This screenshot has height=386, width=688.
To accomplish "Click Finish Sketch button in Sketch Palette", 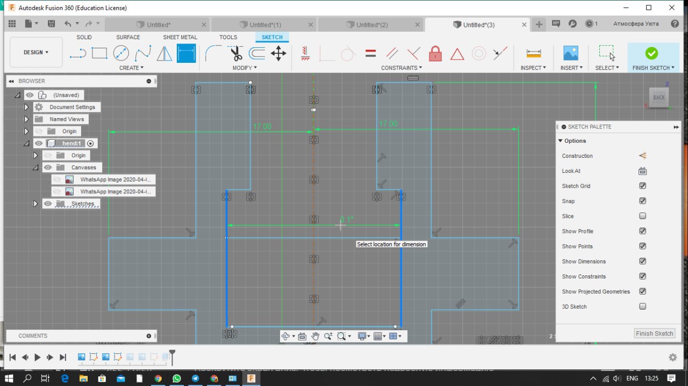I will coord(654,333).
